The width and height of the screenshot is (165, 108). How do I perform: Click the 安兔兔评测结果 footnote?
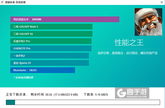pos(23,77)
